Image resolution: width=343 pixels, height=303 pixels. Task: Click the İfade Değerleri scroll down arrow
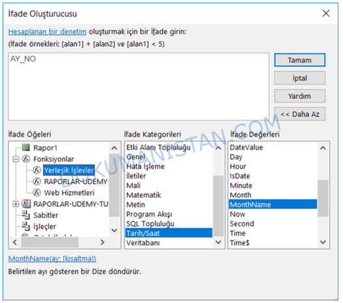(323, 242)
